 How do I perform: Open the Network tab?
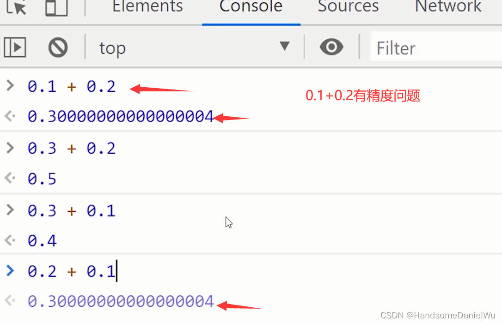(447, 7)
